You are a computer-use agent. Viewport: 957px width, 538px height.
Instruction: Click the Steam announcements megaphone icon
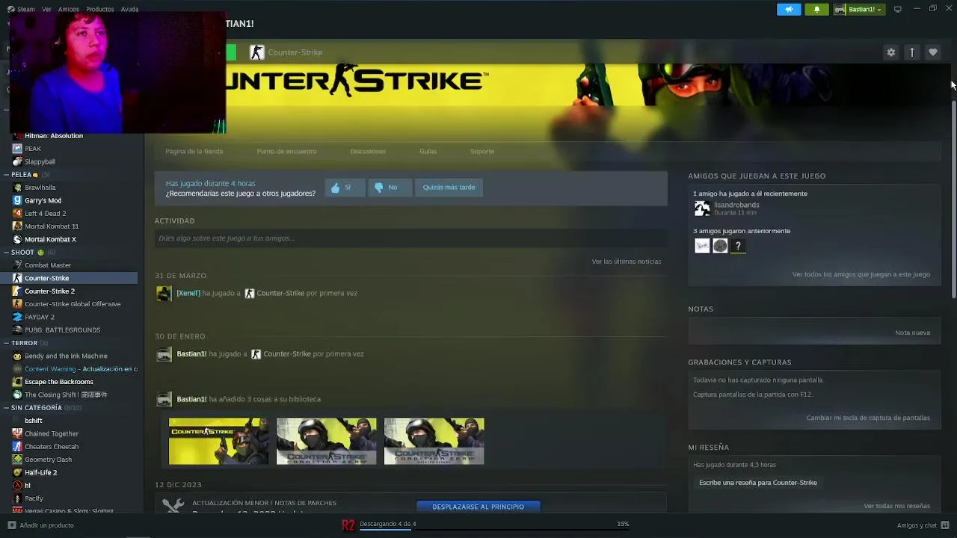pos(789,9)
